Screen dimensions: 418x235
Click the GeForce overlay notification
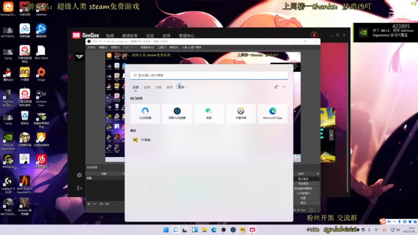click(386, 32)
